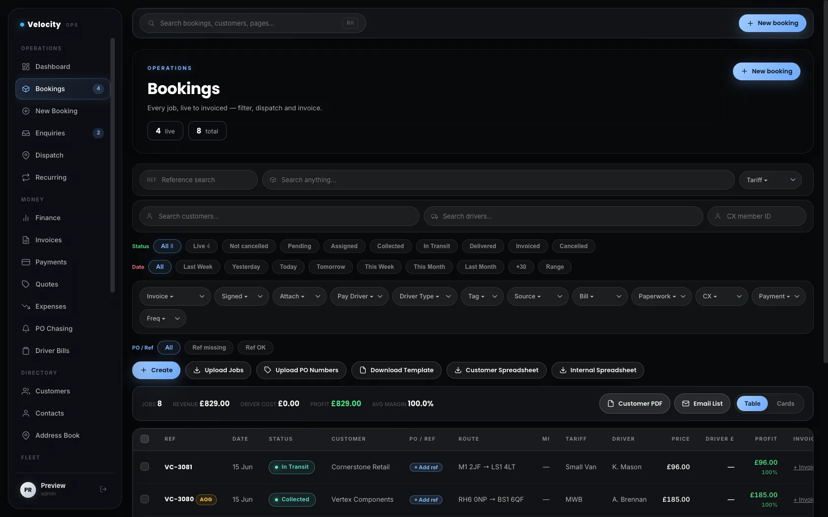This screenshot has height=517, width=828.
Task: Open the Finance chart icon
Action: click(x=26, y=218)
